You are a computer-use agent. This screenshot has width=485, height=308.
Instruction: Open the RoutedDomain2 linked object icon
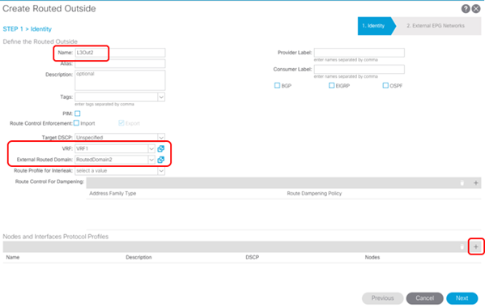coord(161,160)
